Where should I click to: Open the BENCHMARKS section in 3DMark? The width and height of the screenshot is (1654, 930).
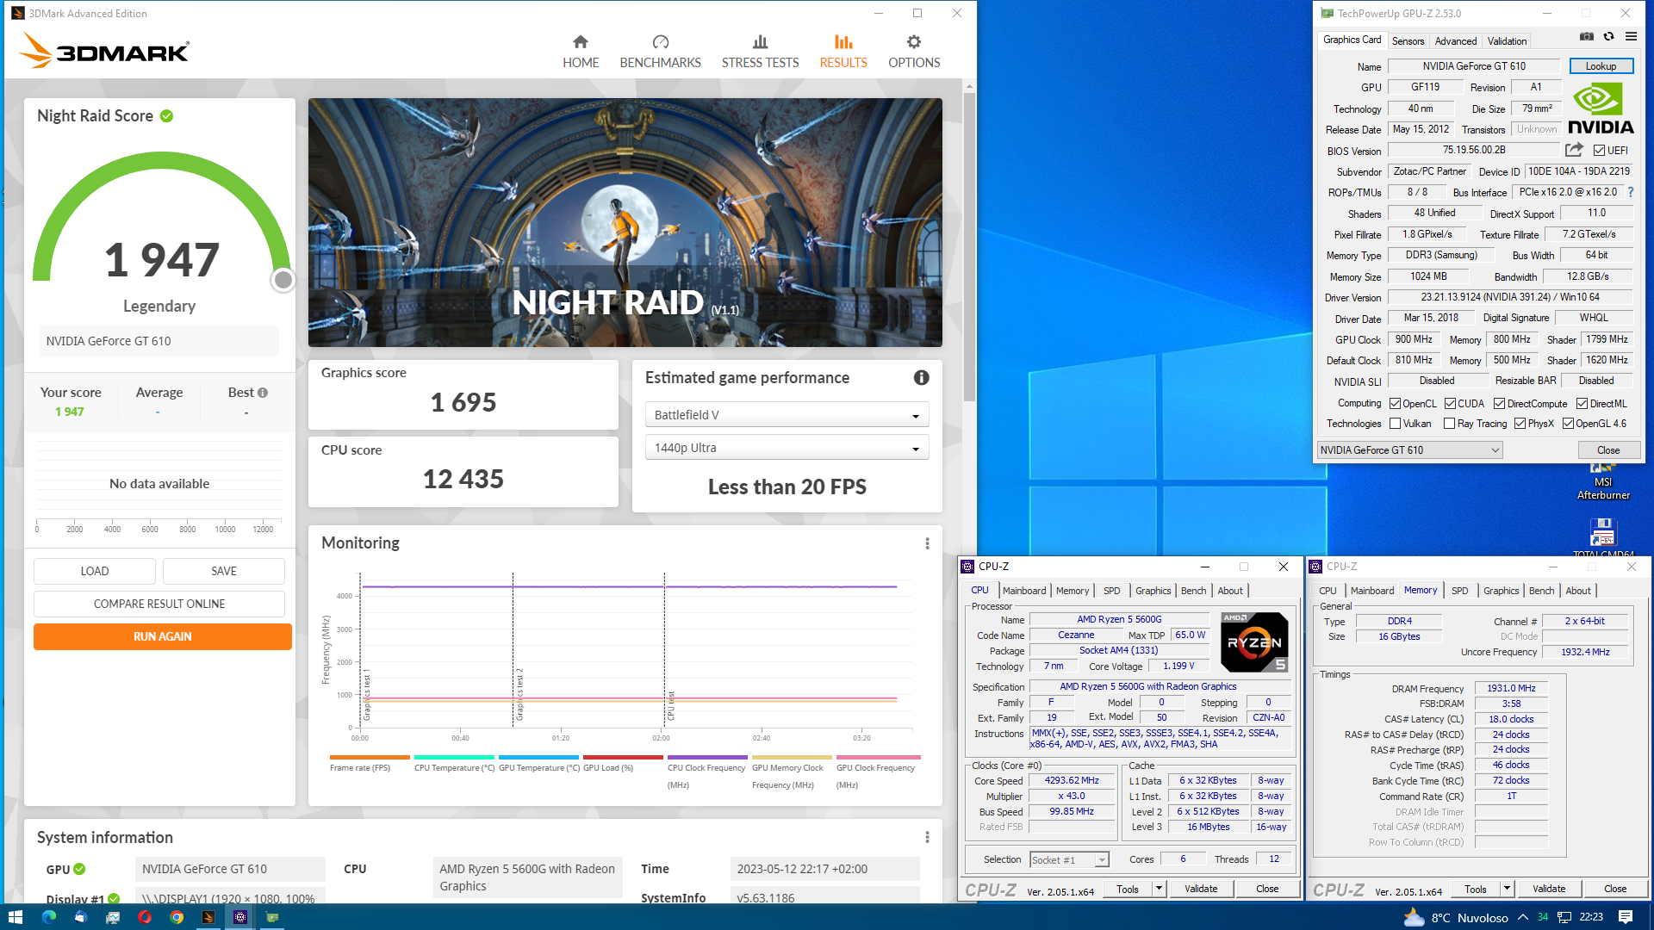(660, 52)
